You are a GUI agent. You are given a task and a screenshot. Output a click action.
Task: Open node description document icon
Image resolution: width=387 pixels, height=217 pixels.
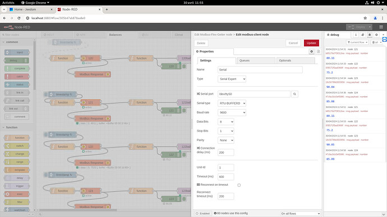pos(318,51)
